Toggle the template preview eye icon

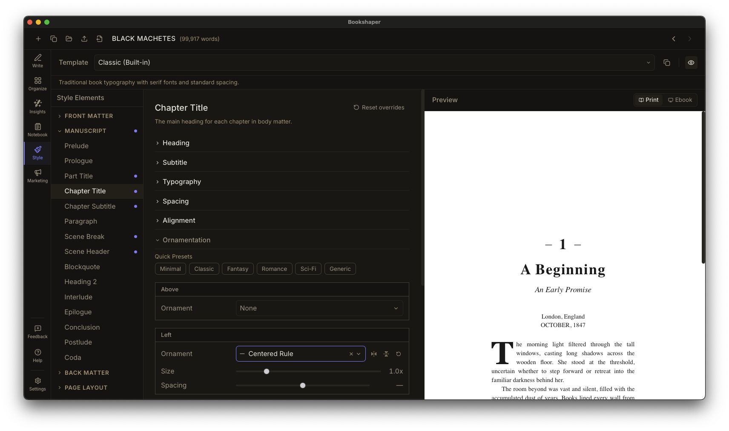691,63
